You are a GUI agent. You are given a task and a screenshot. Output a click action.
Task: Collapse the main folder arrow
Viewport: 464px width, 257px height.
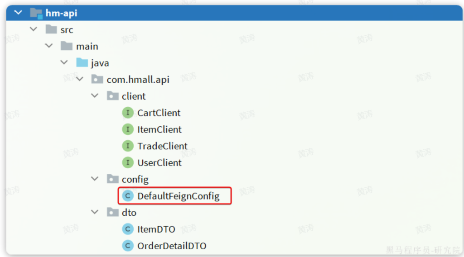49,46
